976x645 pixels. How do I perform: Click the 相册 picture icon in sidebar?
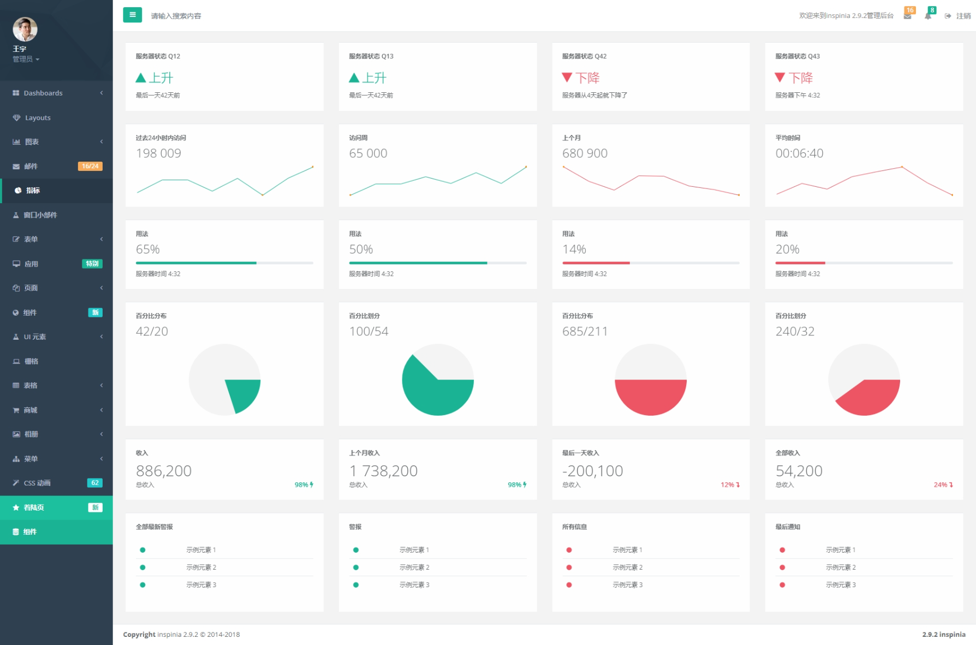16,435
